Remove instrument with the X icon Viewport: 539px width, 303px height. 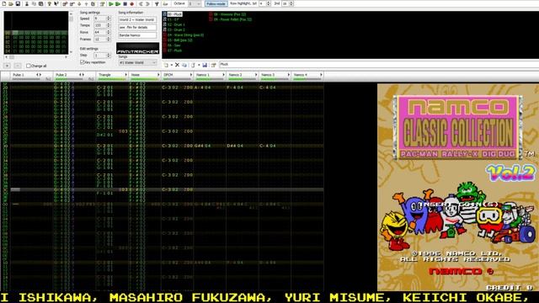177,65
